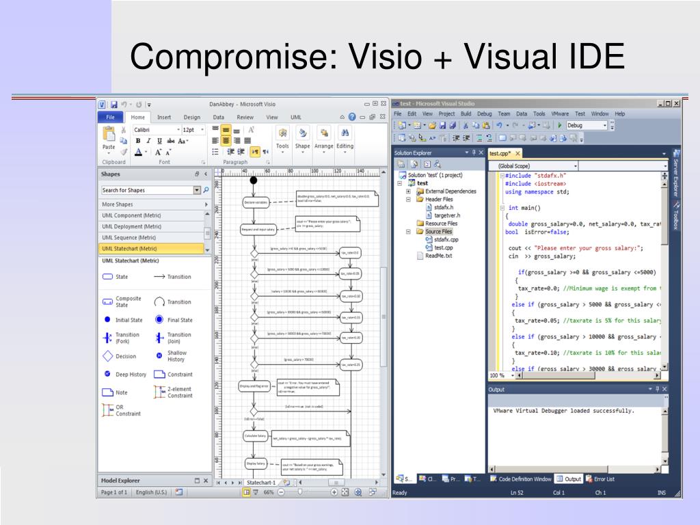Image resolution: width=700 pixels, height=525 pixels.
Task: Open the Build menu in Visual Studio
Action: (466, 114)
